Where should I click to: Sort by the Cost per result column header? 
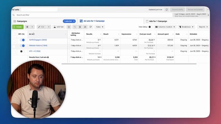pyautogui.click(x=145, y=34)
